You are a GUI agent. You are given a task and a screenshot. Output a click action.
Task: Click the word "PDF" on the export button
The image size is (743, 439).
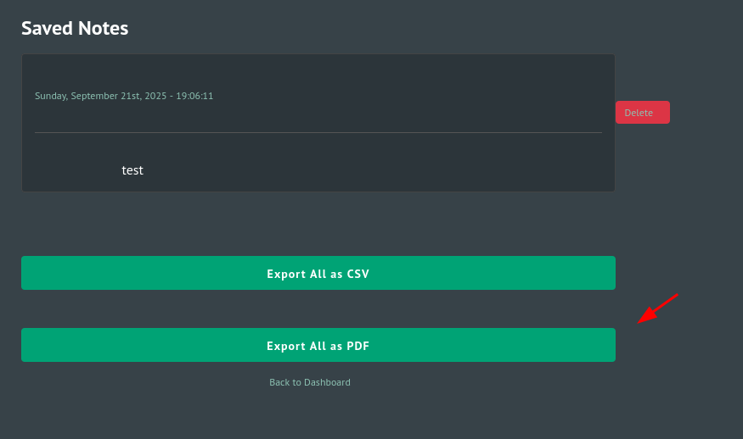click(358, 346)
